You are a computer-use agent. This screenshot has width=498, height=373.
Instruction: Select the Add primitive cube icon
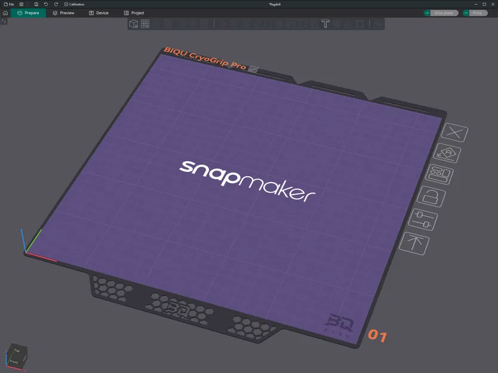tap(133, 24)
